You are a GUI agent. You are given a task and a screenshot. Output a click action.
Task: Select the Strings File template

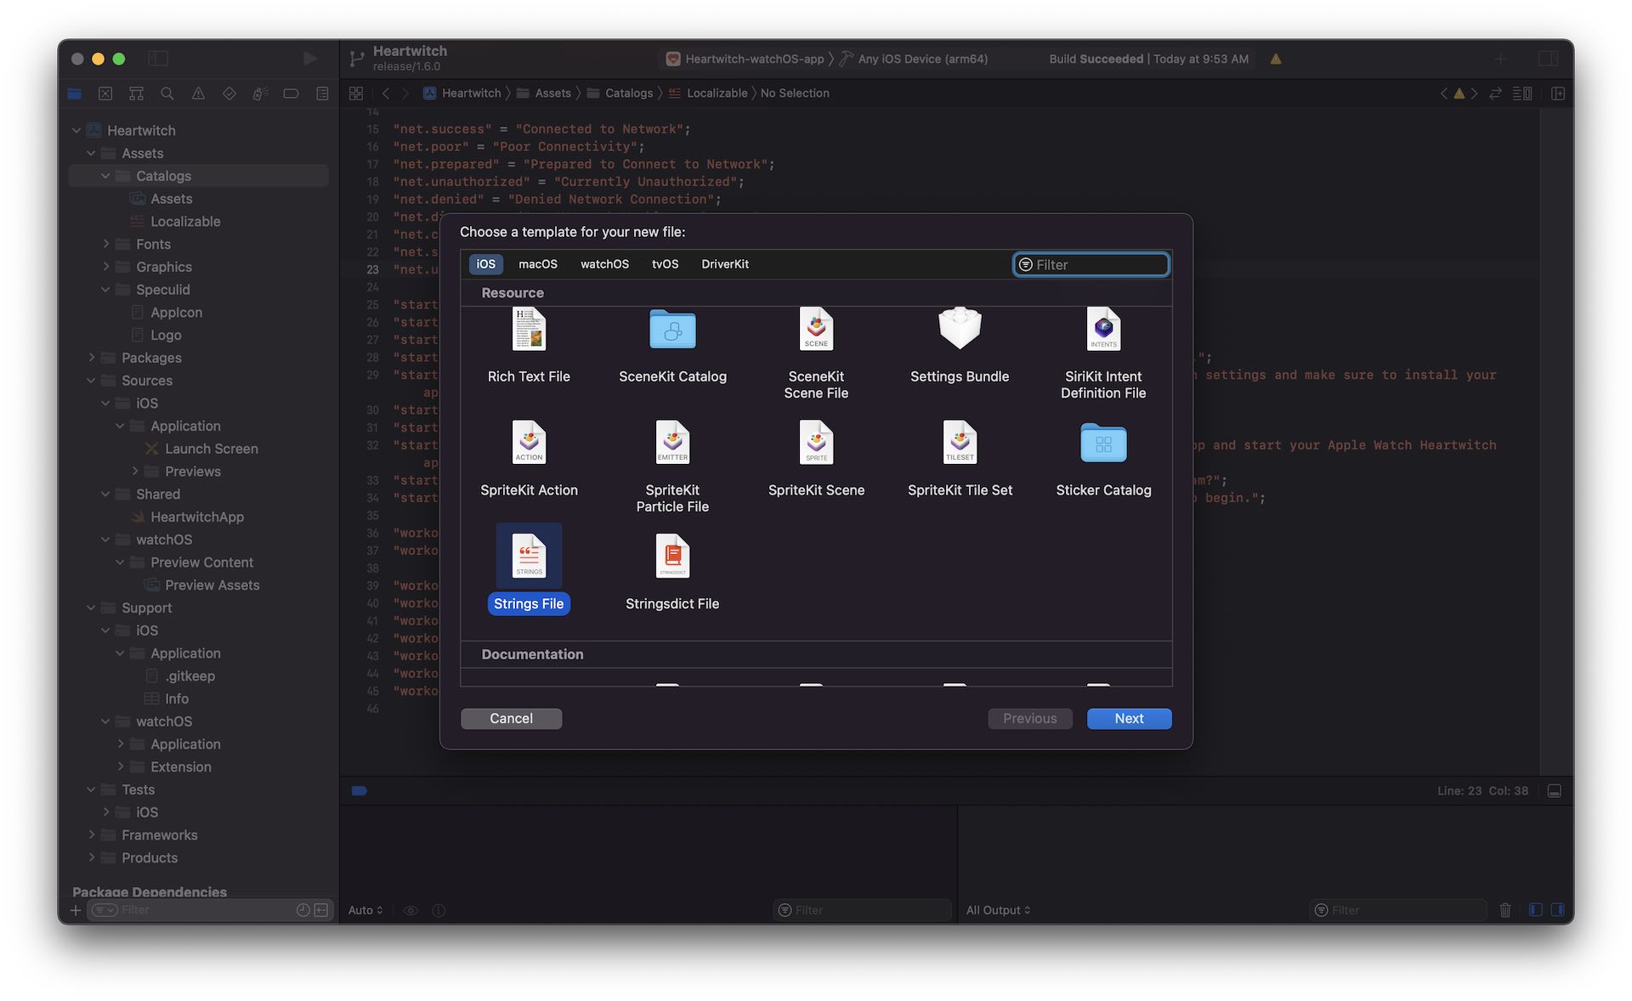[529, 568]
